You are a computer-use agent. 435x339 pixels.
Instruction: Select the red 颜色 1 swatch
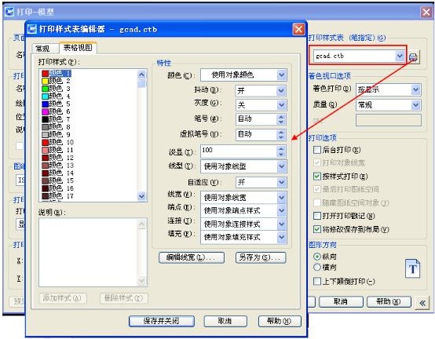point(45,74)
